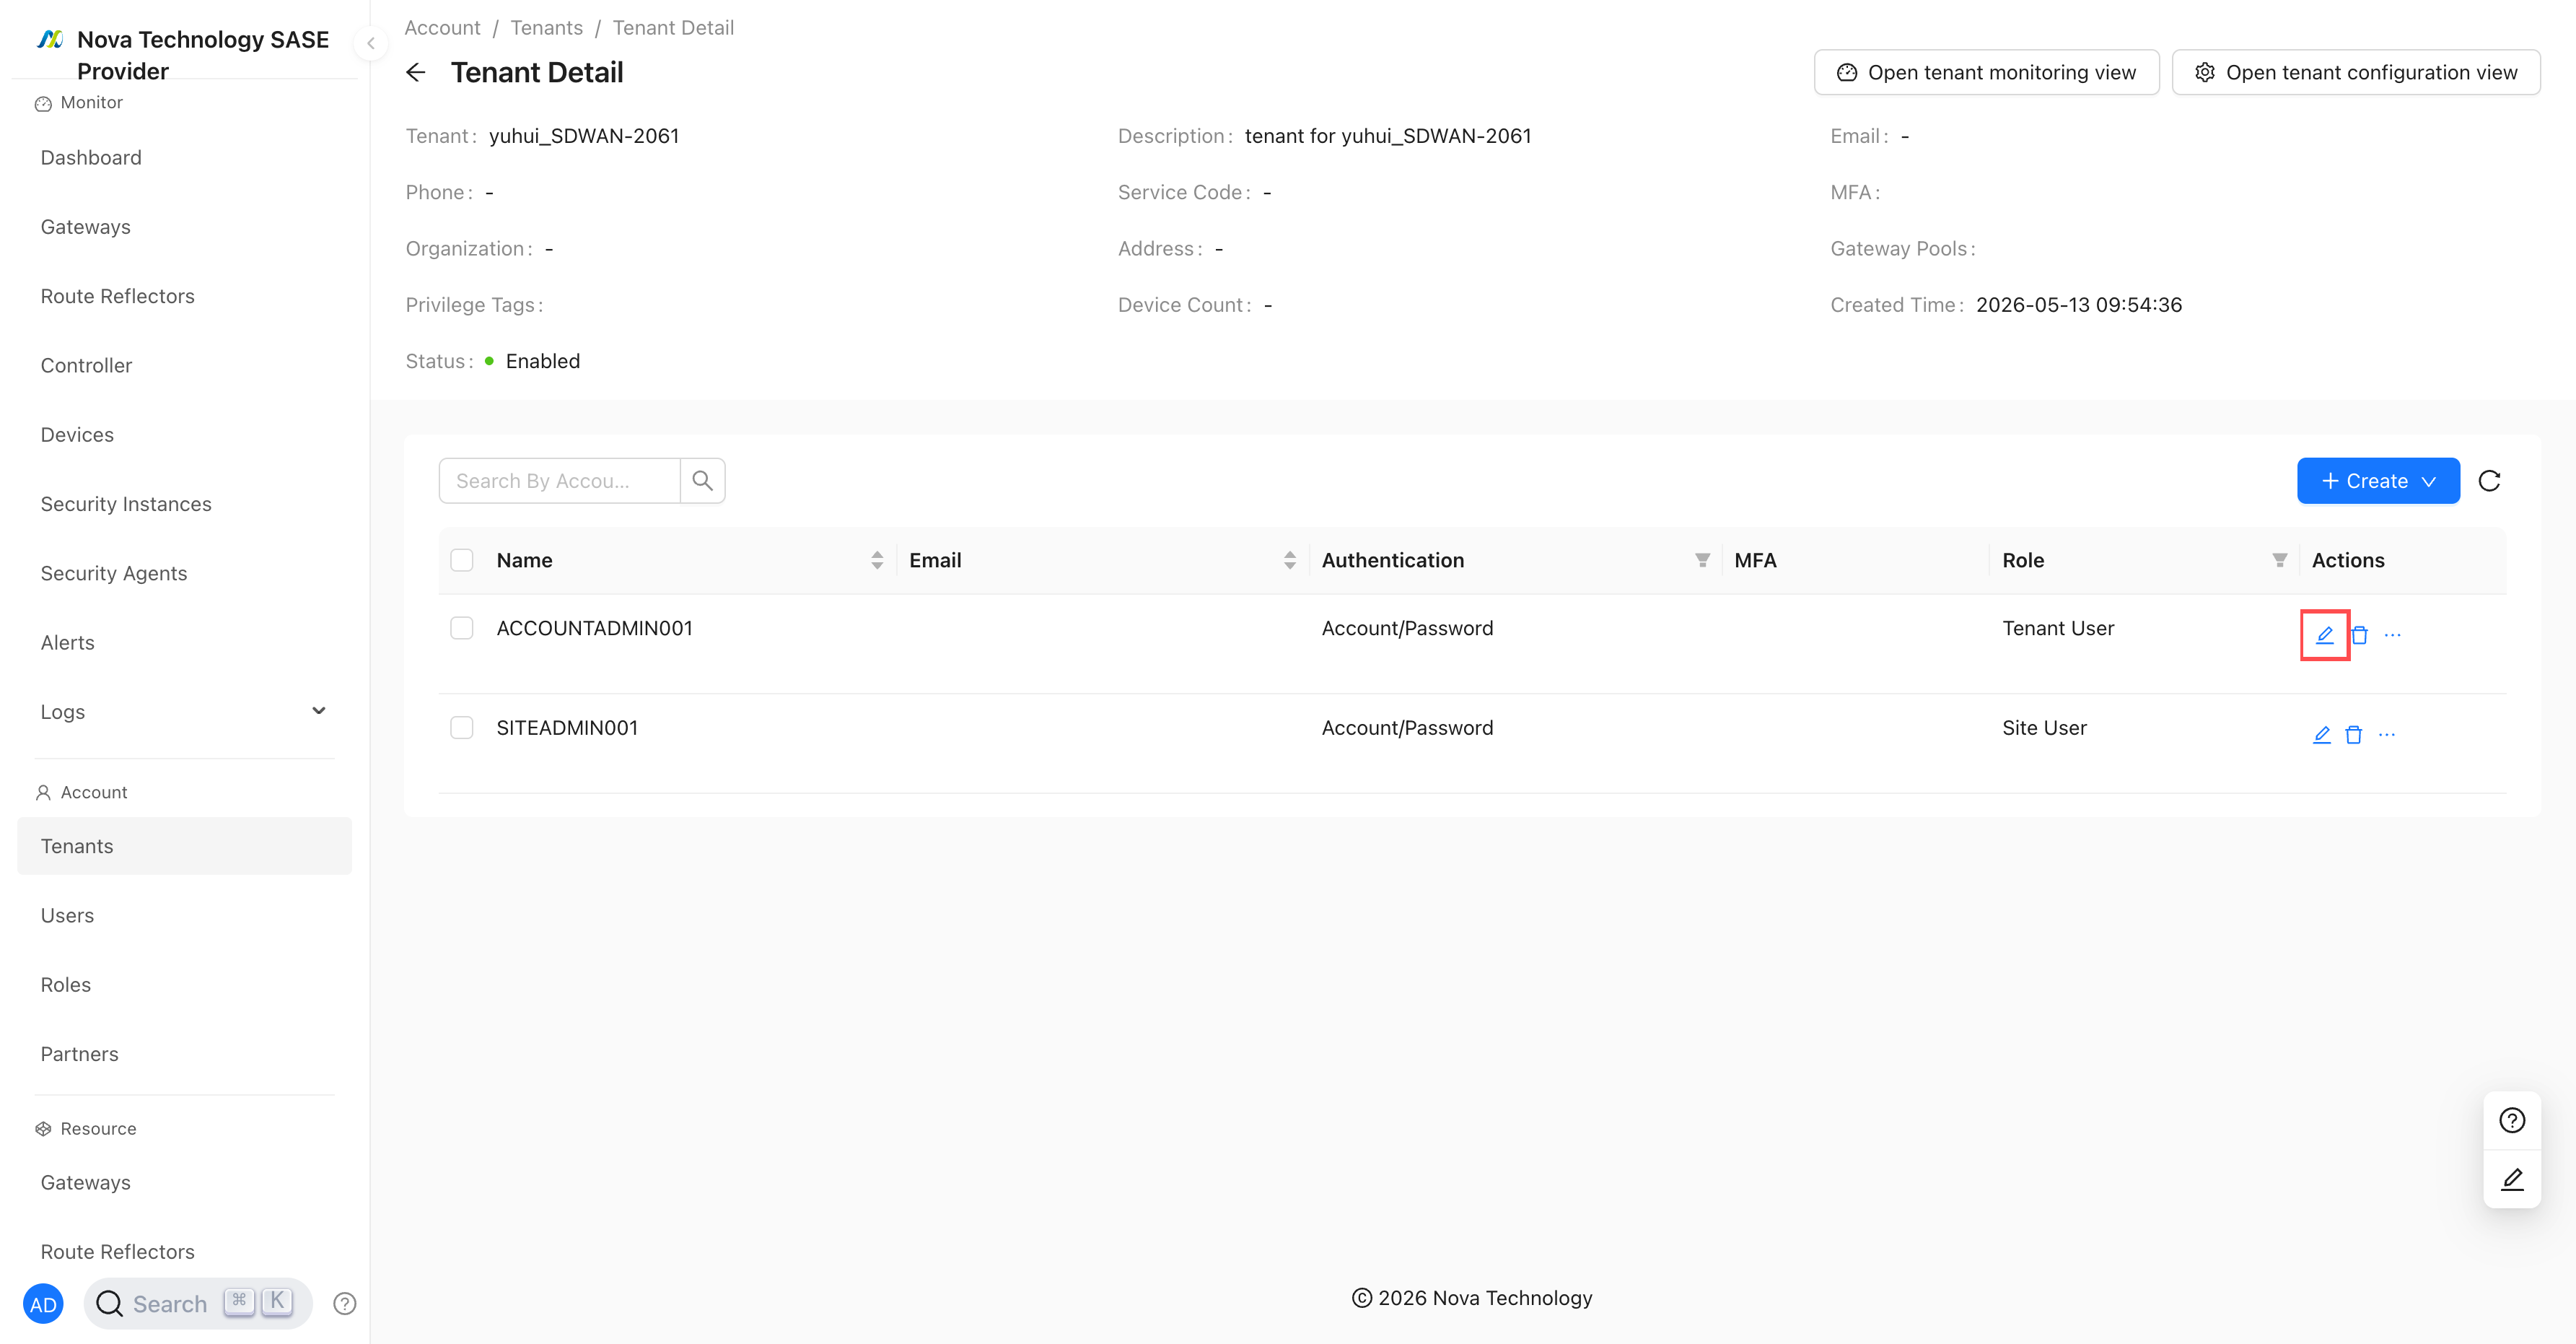Open the Roles page
This screenshot has width=2576, height=1344.
[184, 985]
